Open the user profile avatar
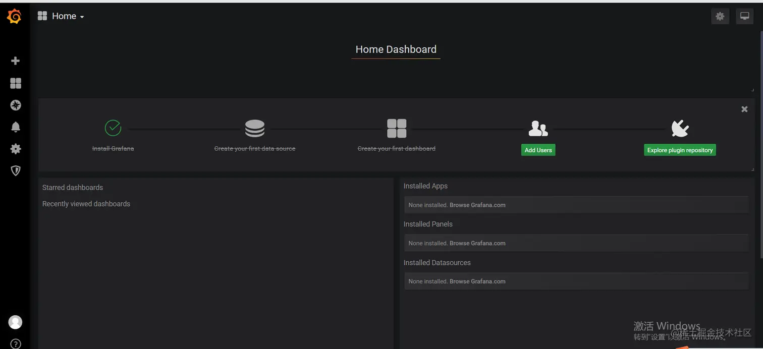 (x=16, y=322)
